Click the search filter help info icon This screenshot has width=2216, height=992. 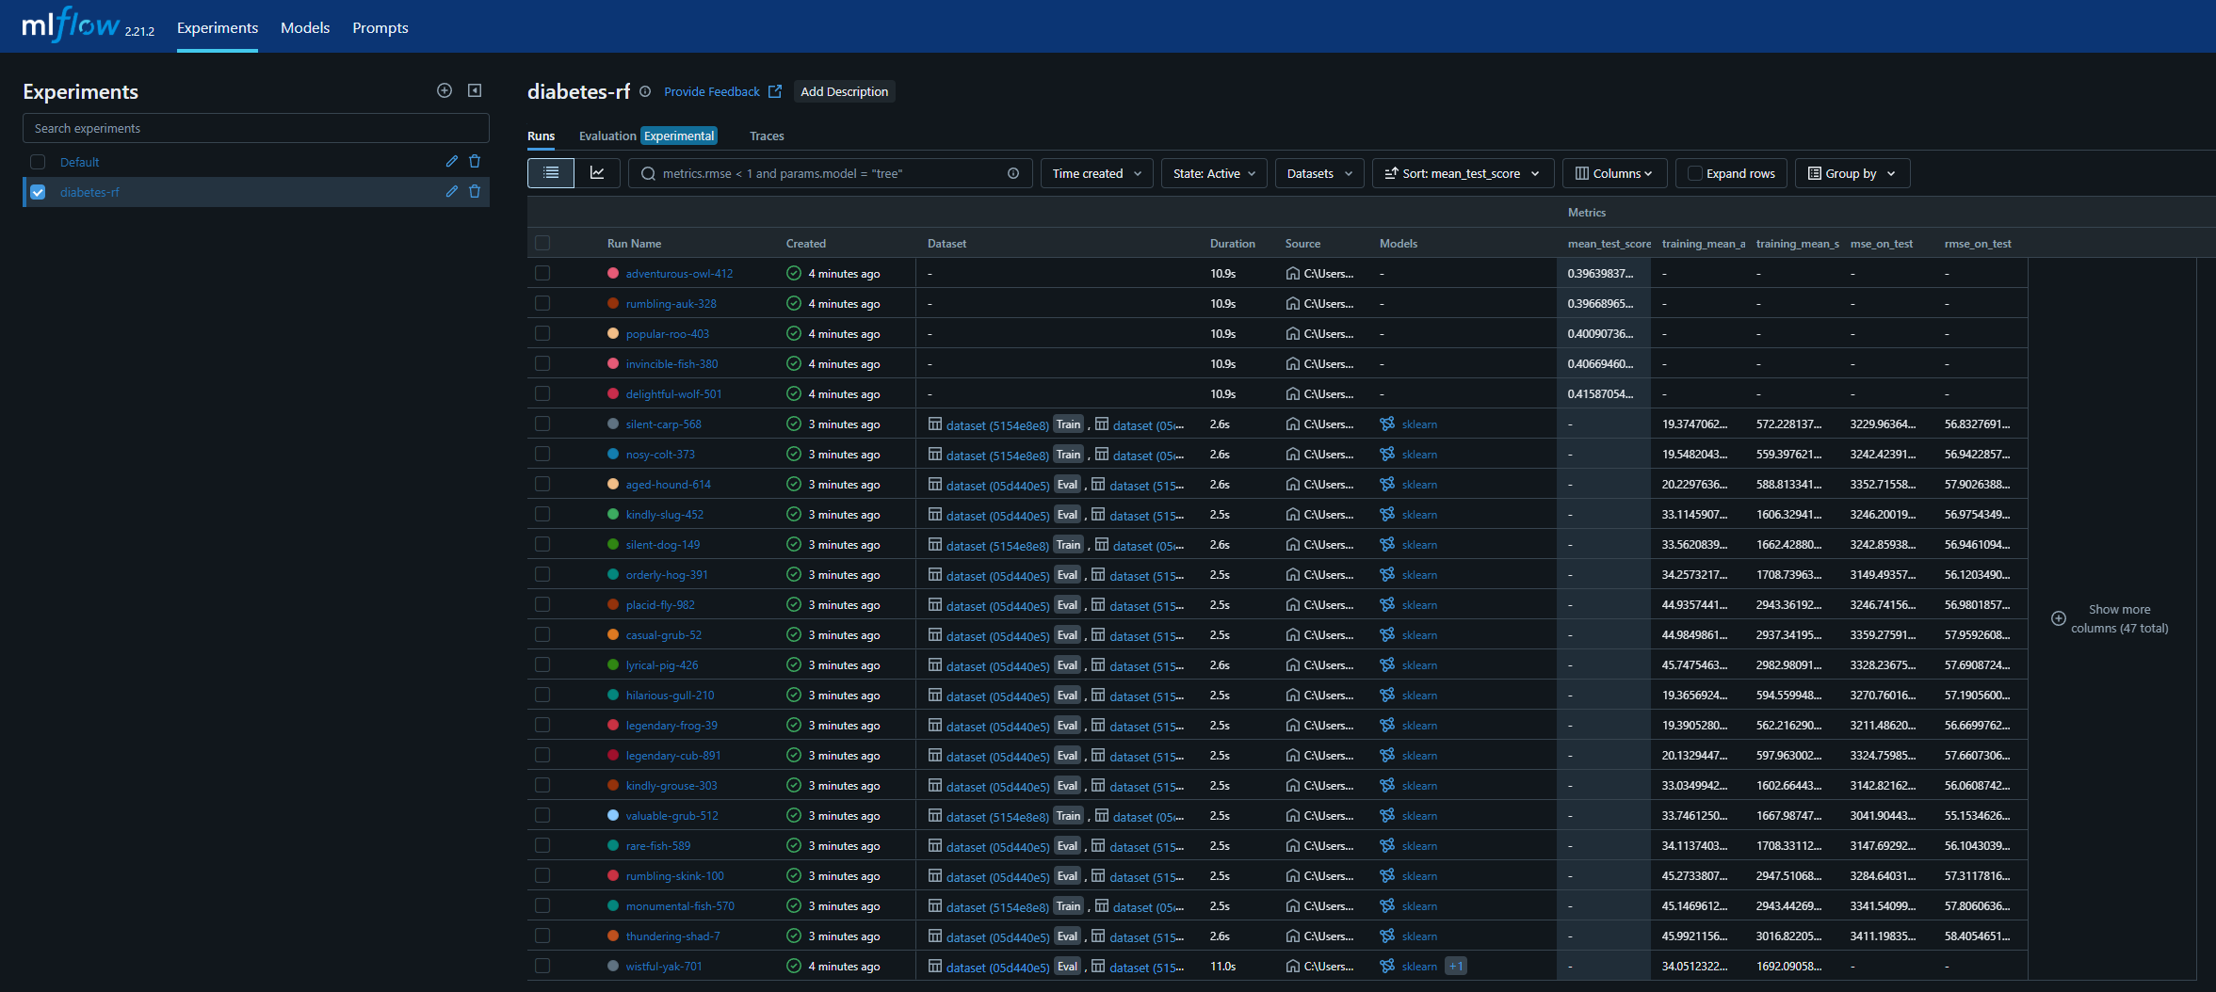1013,173
